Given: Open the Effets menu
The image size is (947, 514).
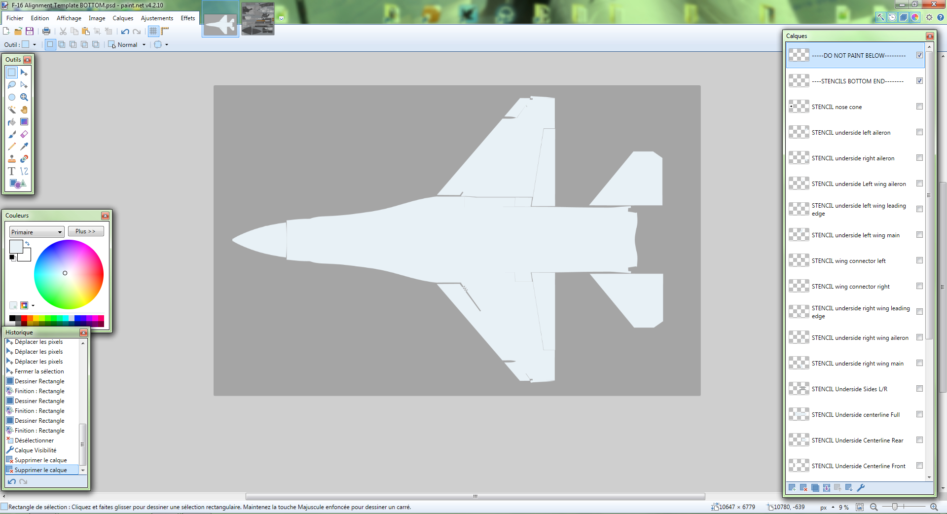Looking at the screenshot, I should [x=187, y=18].
